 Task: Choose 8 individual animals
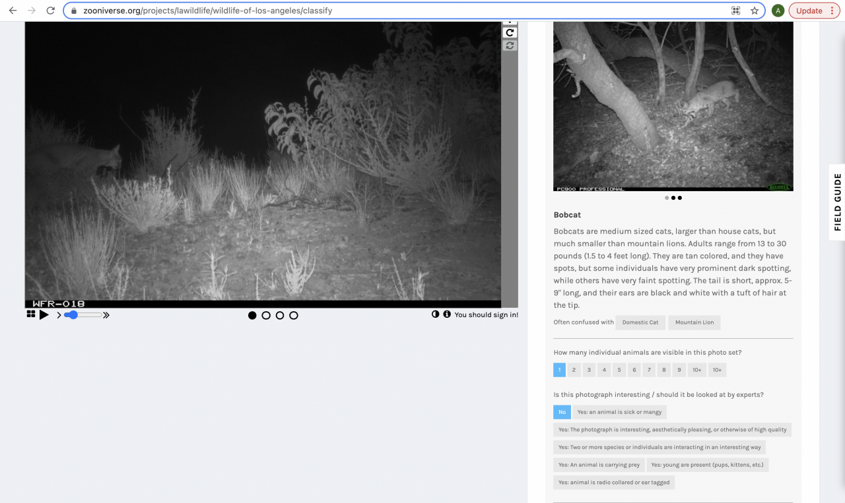[x=664, y=370]
